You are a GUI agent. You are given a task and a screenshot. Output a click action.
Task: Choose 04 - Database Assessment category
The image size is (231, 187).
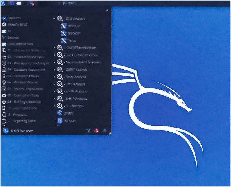click(23, 70)
